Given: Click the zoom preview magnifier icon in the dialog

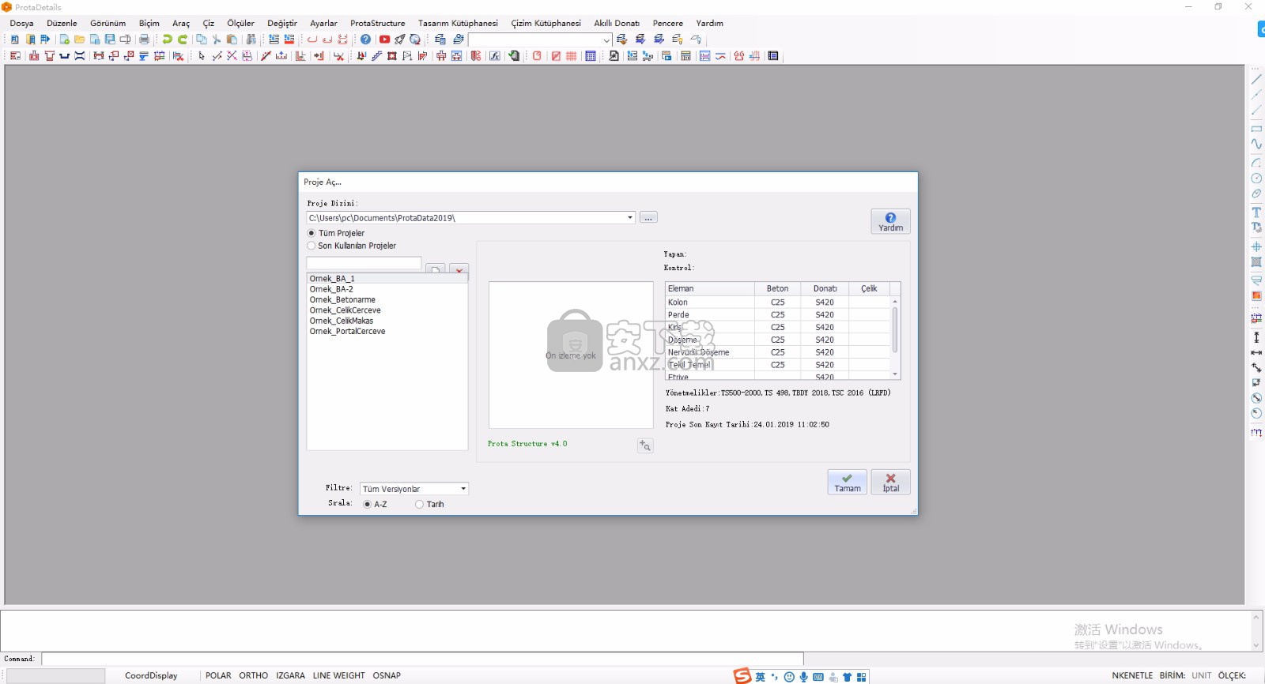Looking at the screenshot, I should pyautogui.click(x=645, y=446).
